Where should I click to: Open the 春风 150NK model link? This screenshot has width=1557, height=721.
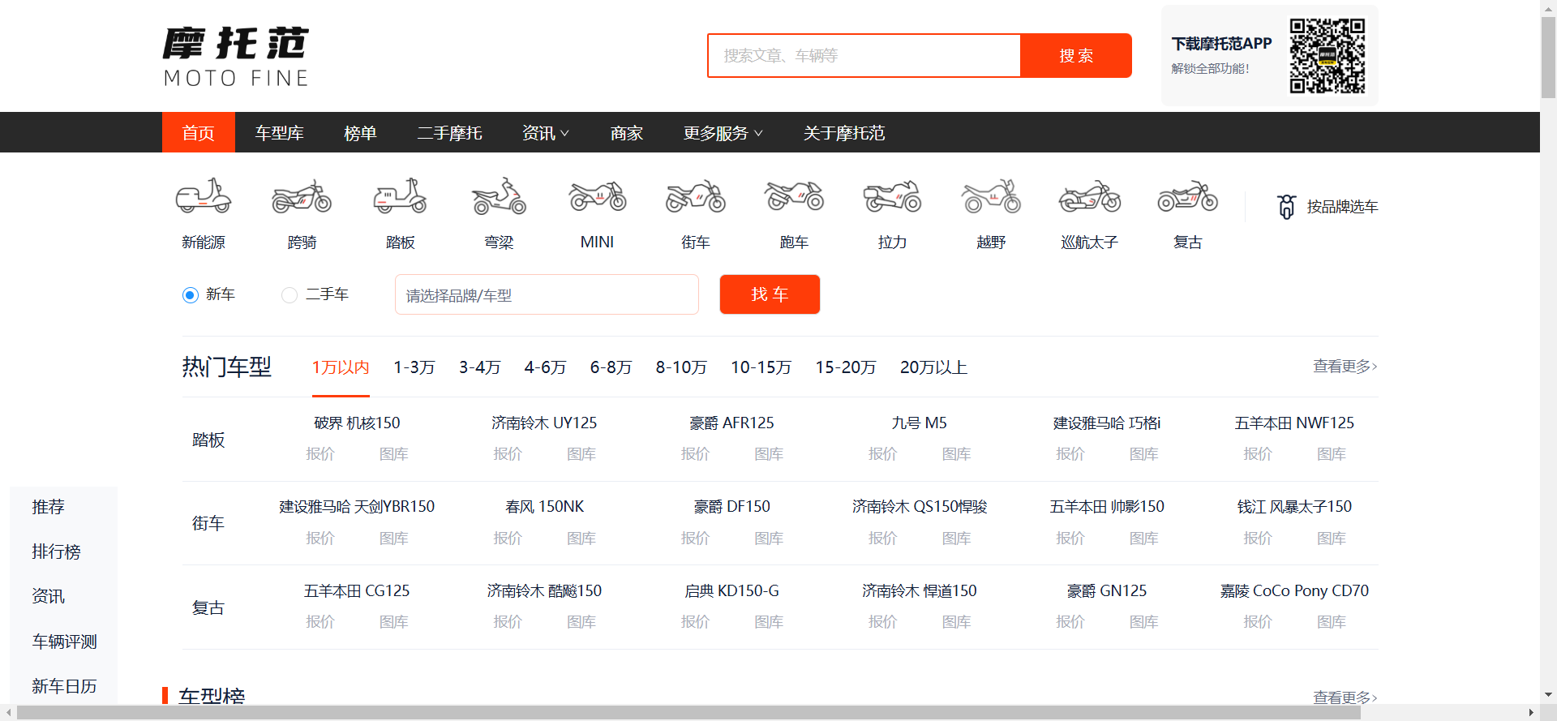[x=544, y=507]
